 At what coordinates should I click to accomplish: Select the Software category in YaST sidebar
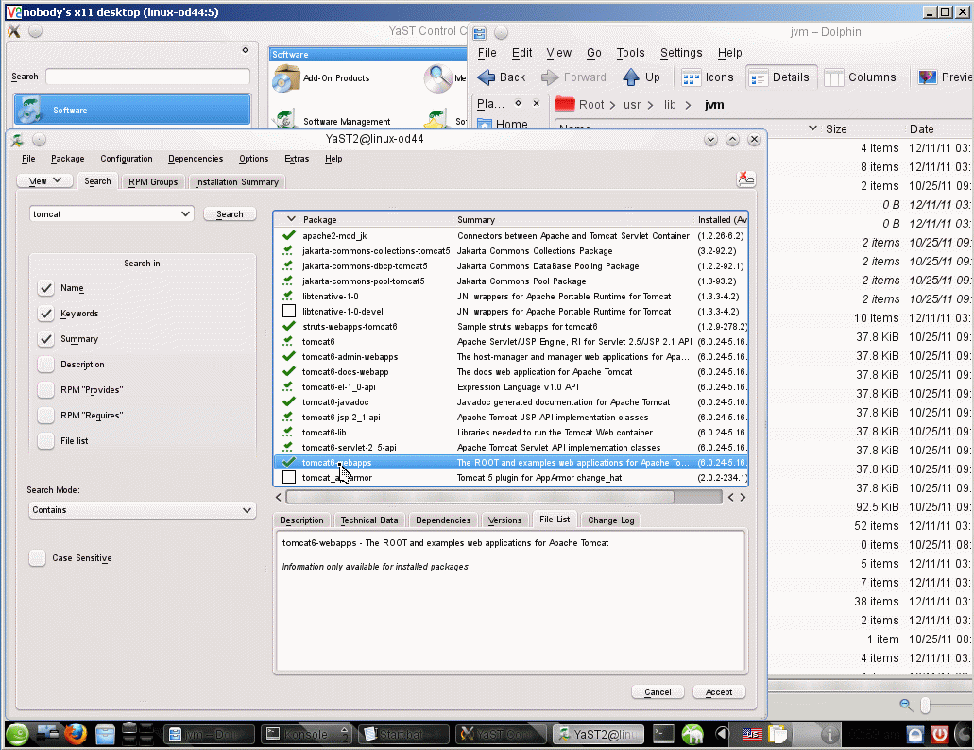pyautogui.click(x=132, y=110)
